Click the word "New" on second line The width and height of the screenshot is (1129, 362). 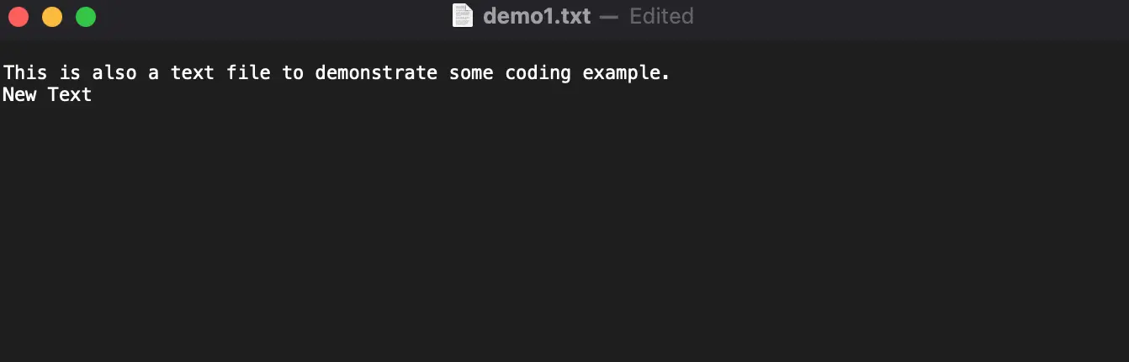coord(19,94)
